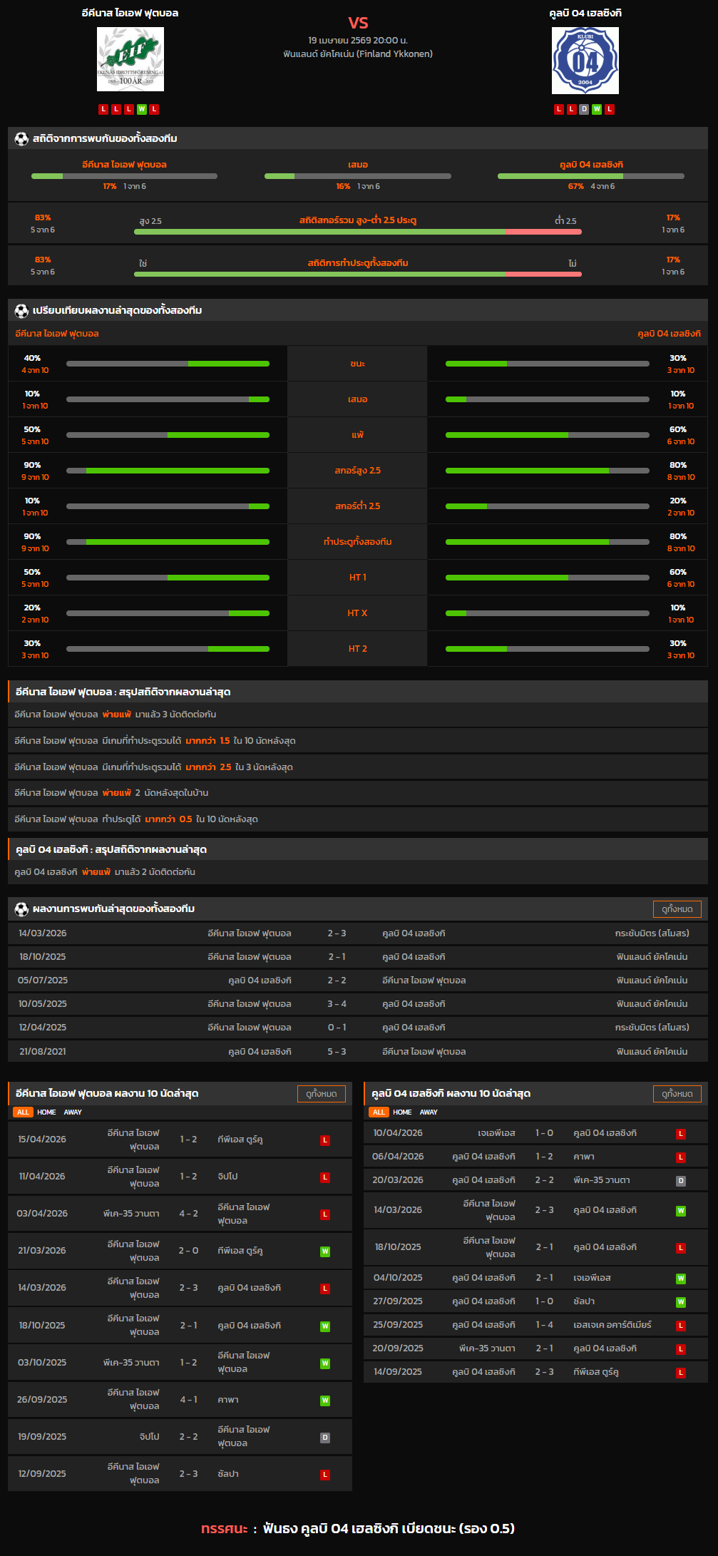Click the soccer ball icon beside latest head-to-head results

pos(21,909)
